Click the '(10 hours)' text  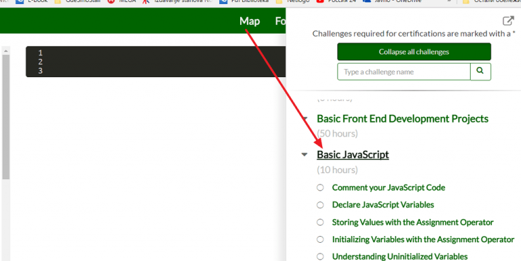coord(337,170)
